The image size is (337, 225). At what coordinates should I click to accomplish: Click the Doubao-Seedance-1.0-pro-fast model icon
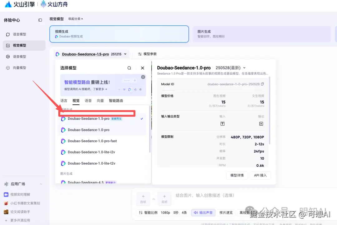click(x=63, y=141)
